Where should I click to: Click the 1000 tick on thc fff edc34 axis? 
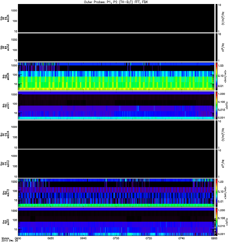[14, 127]
